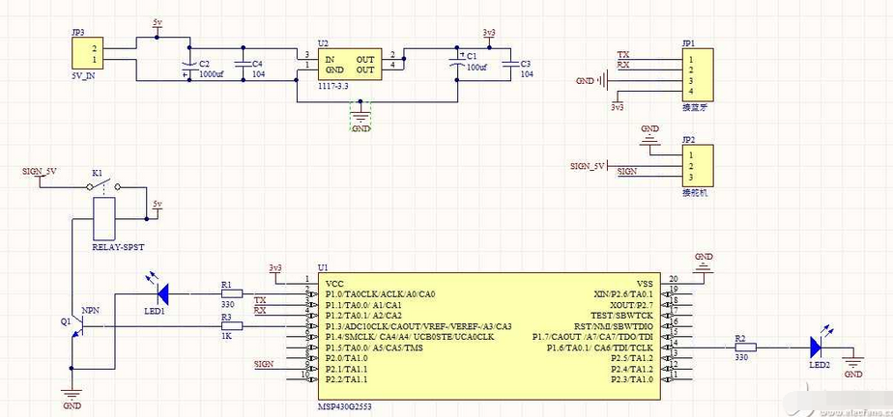Select the JP3 two-pin connector symbol
The image size is (893, 417).
pyautogui.click(x=88, y=53)
